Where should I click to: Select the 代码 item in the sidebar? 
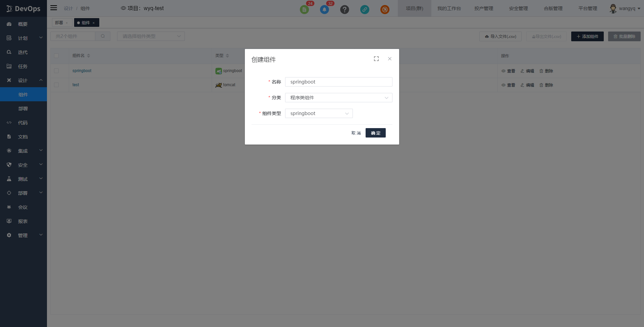(x=22, y=123)
